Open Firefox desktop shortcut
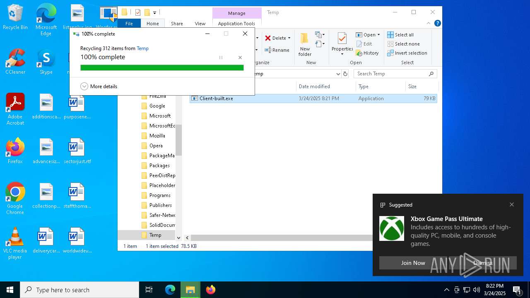This screenshot has width=530, height=298. [15, 151]
